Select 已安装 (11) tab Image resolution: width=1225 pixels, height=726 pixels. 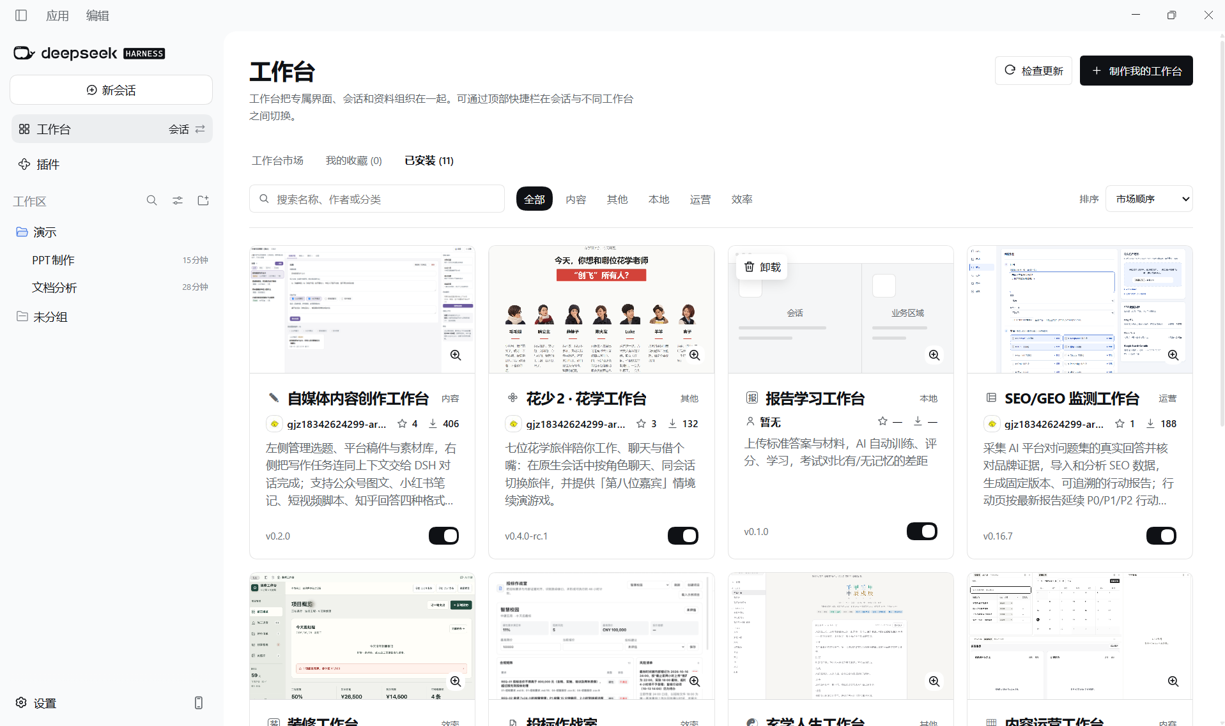tap(429, 160)
